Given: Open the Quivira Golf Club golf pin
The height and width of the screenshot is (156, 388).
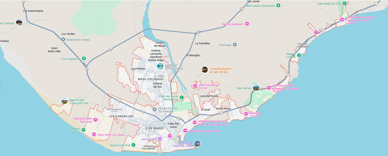Looking at the screenshot, I should click(133, 145).
